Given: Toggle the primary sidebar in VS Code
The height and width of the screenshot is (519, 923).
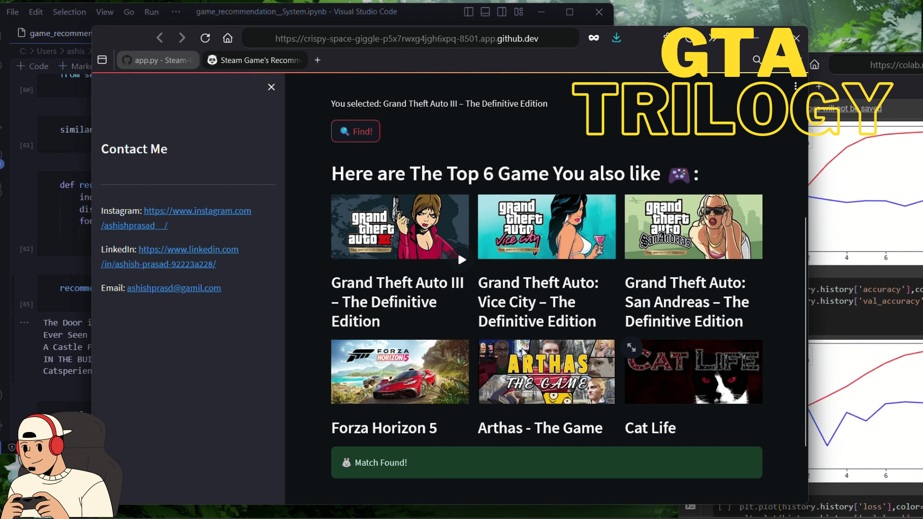Looking at the screenshot, I should (x=469, y=12).
